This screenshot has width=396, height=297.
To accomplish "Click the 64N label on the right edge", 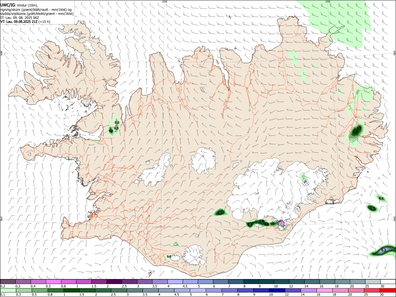I will (x=394, y=218).
